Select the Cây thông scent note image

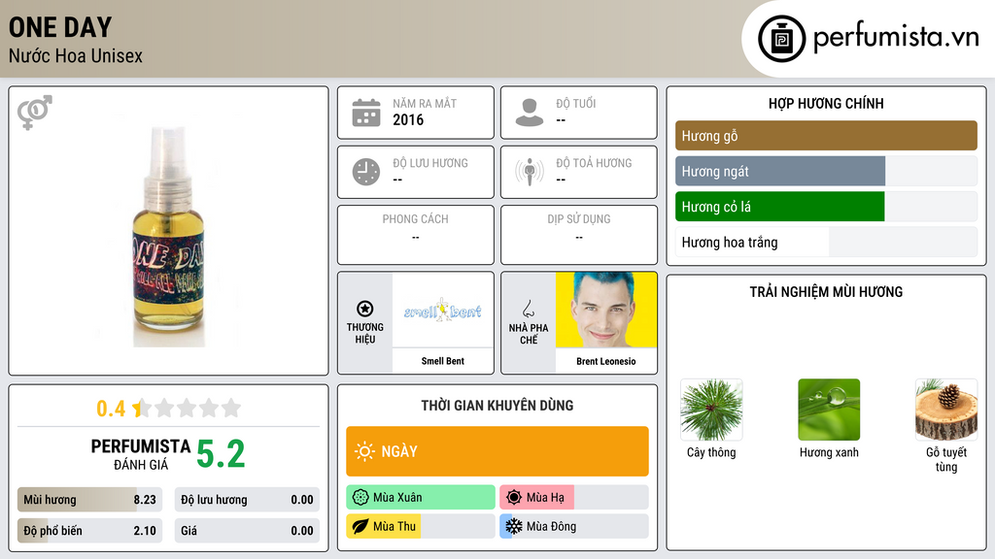click(x=711, y=410)
